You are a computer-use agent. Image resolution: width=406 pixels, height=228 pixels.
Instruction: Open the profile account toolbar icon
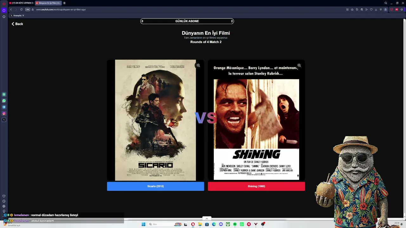[385, 9]
